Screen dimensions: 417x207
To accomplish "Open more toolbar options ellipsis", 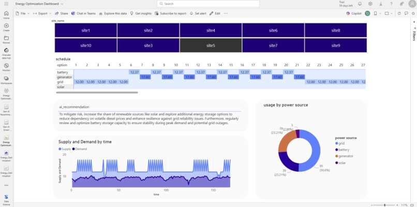I will (x=226, y=13).
